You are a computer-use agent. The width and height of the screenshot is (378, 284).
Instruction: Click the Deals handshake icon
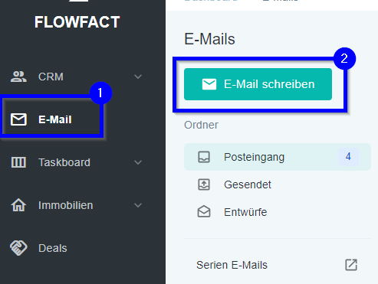pos(18,248)
